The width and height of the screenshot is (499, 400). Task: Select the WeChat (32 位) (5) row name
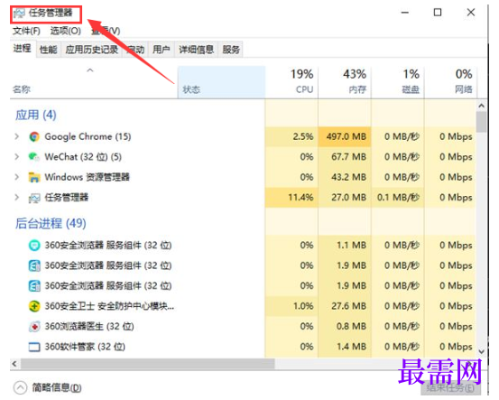(x=83, y=157)
